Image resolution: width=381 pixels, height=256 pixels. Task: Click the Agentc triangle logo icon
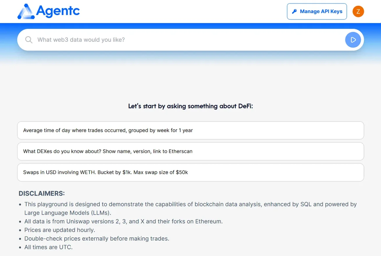click(x=26, y=12)
